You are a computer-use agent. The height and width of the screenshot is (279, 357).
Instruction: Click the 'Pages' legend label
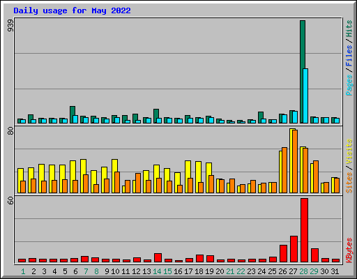349,85
